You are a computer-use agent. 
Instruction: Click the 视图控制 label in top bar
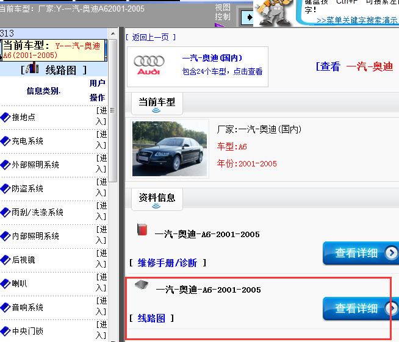[223, 12]
